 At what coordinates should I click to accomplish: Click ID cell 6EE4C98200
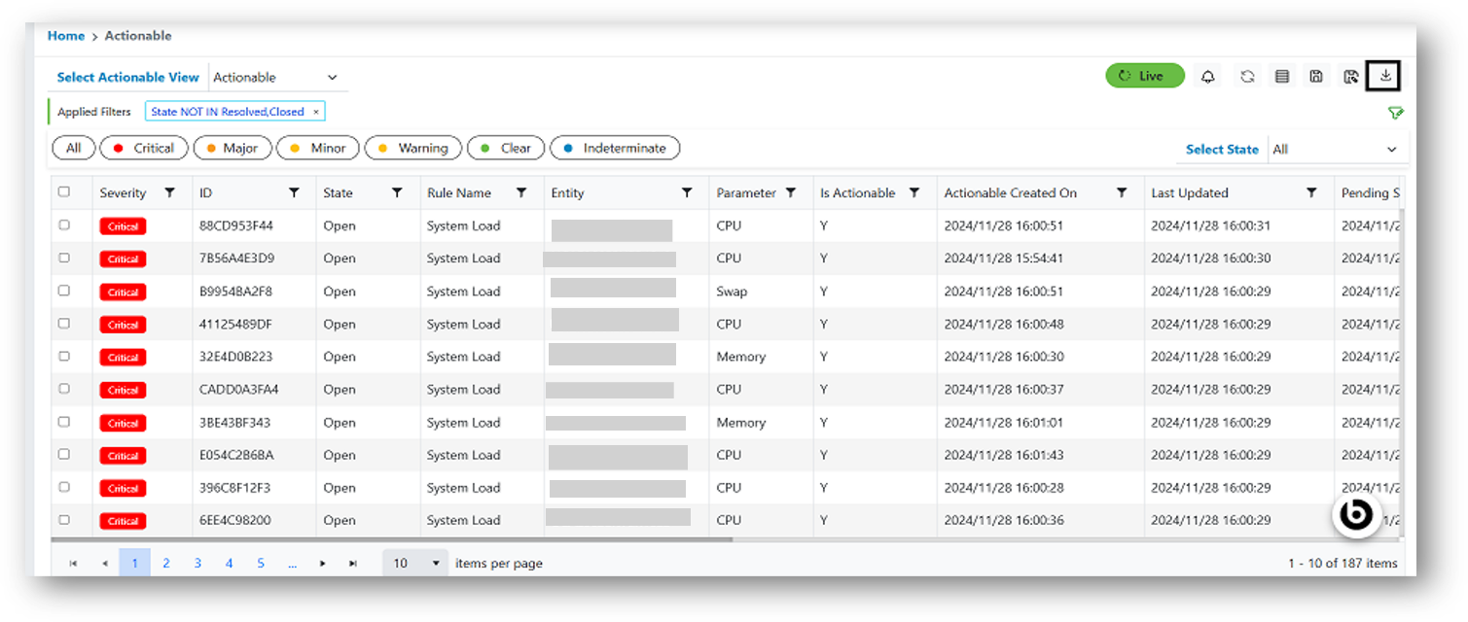point(235,521)
